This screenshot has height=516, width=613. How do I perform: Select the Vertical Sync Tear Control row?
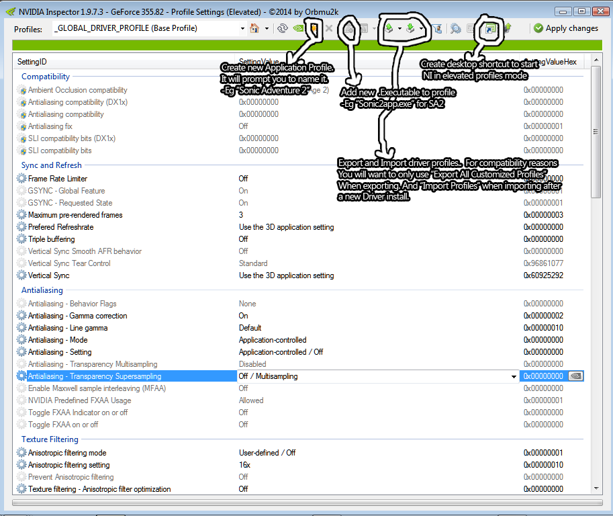tap(69, 263)
